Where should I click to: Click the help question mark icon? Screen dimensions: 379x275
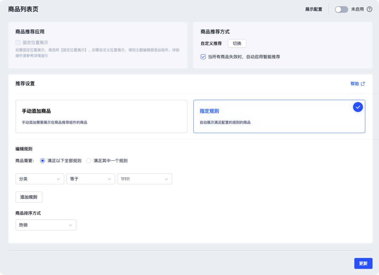click(369, 9)
